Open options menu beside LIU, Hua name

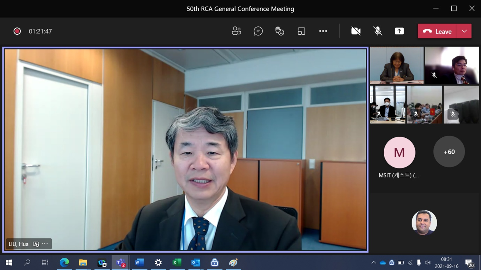pyautogui.click(x=45, y=244)
